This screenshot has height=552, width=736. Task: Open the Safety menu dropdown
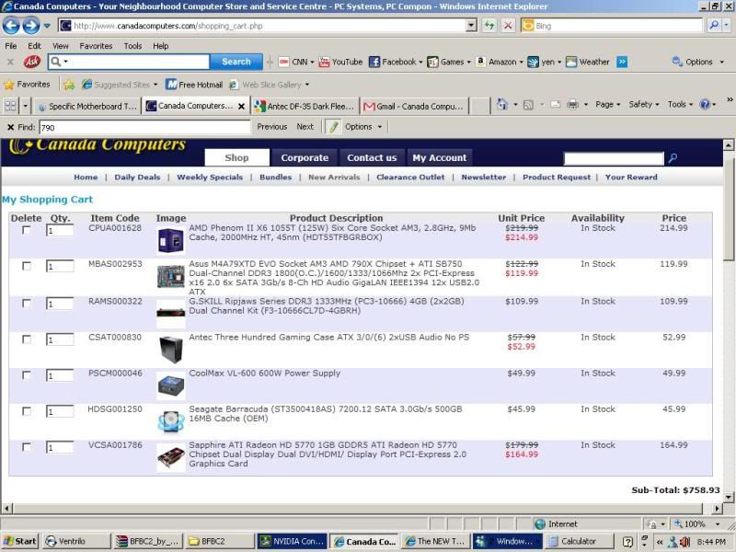point(643,105)
